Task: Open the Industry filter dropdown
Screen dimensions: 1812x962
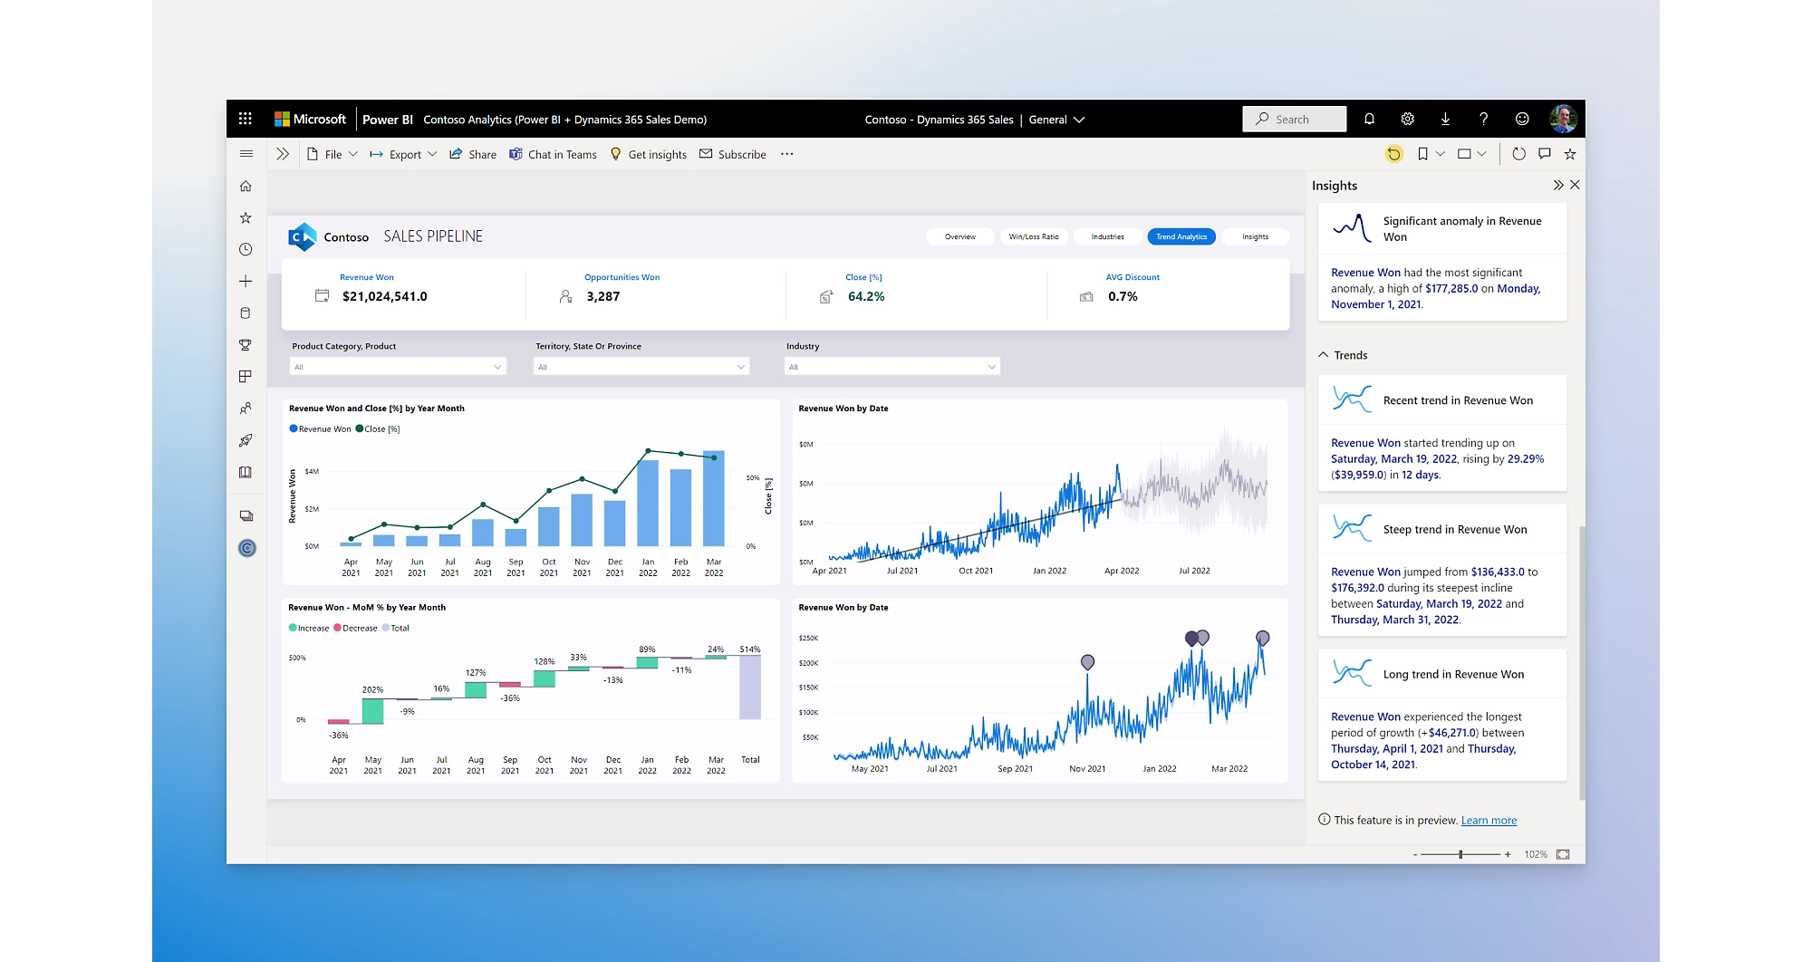Action: (x=892, y=367)
